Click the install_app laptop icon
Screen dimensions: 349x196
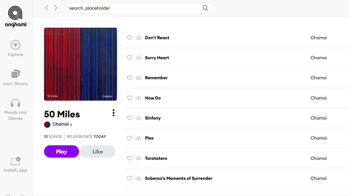pos(15,161)
